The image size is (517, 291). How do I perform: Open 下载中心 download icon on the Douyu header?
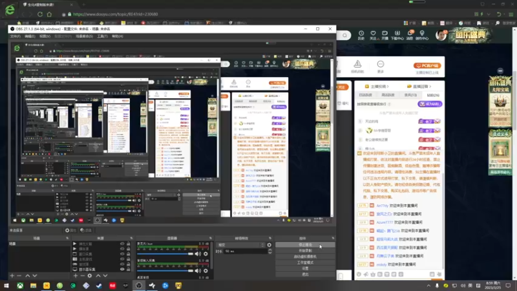click(x=397, y=35)
